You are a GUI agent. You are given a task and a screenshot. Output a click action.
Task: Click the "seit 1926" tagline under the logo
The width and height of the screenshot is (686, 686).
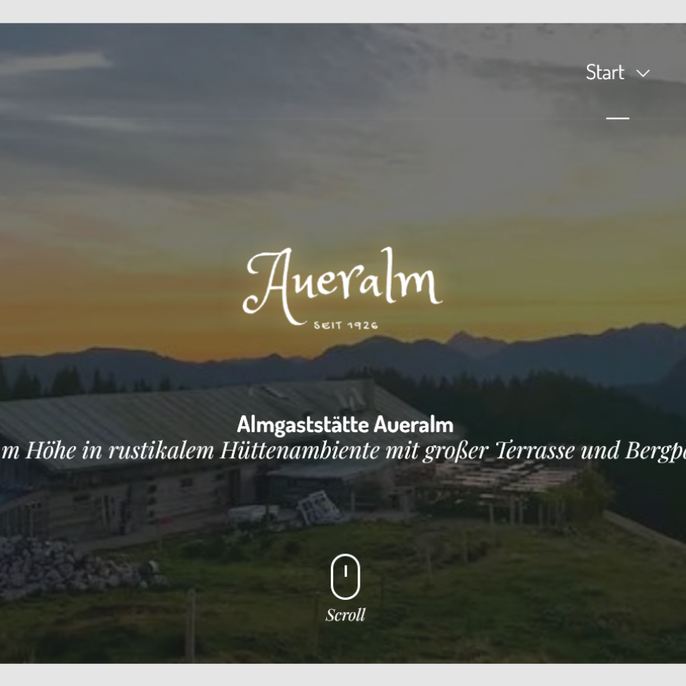pos(345,325)
